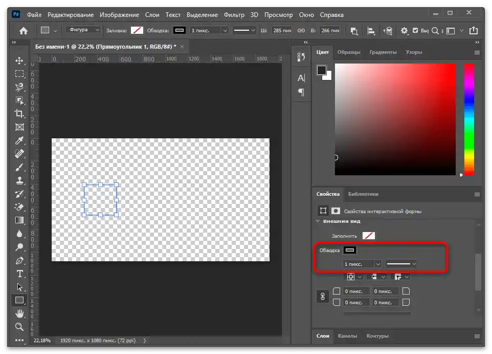Open stroke width dropdown in options bar
This screenshot has width=492, height=354.
point(225,31)
